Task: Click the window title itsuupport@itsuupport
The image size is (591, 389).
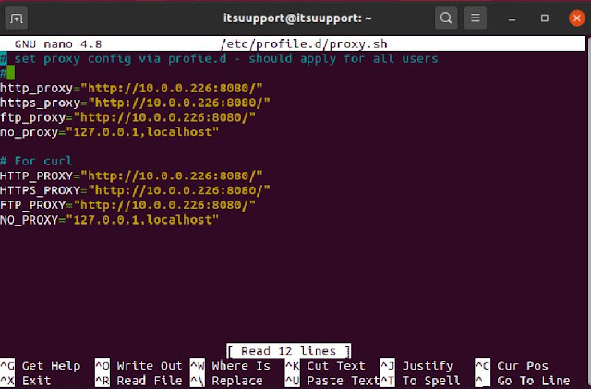Action: tap(297, 18)
